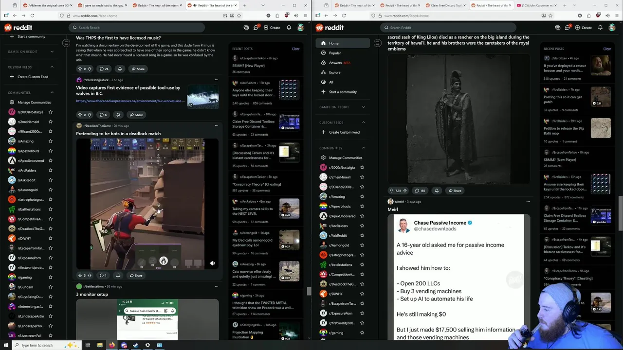Image resolution: width=623 pixels, height=350 pixels.
Task: Clear recent posts in left window
Action: (295, 49)
